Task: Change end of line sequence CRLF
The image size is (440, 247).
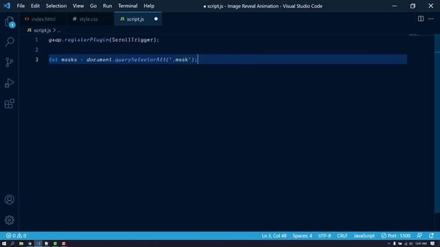Action: [342, 236]
